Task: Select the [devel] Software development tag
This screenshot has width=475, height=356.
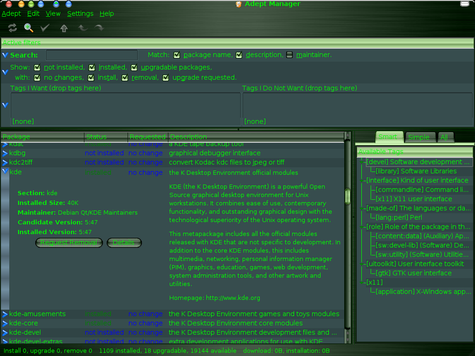Action: pos(418,162)
